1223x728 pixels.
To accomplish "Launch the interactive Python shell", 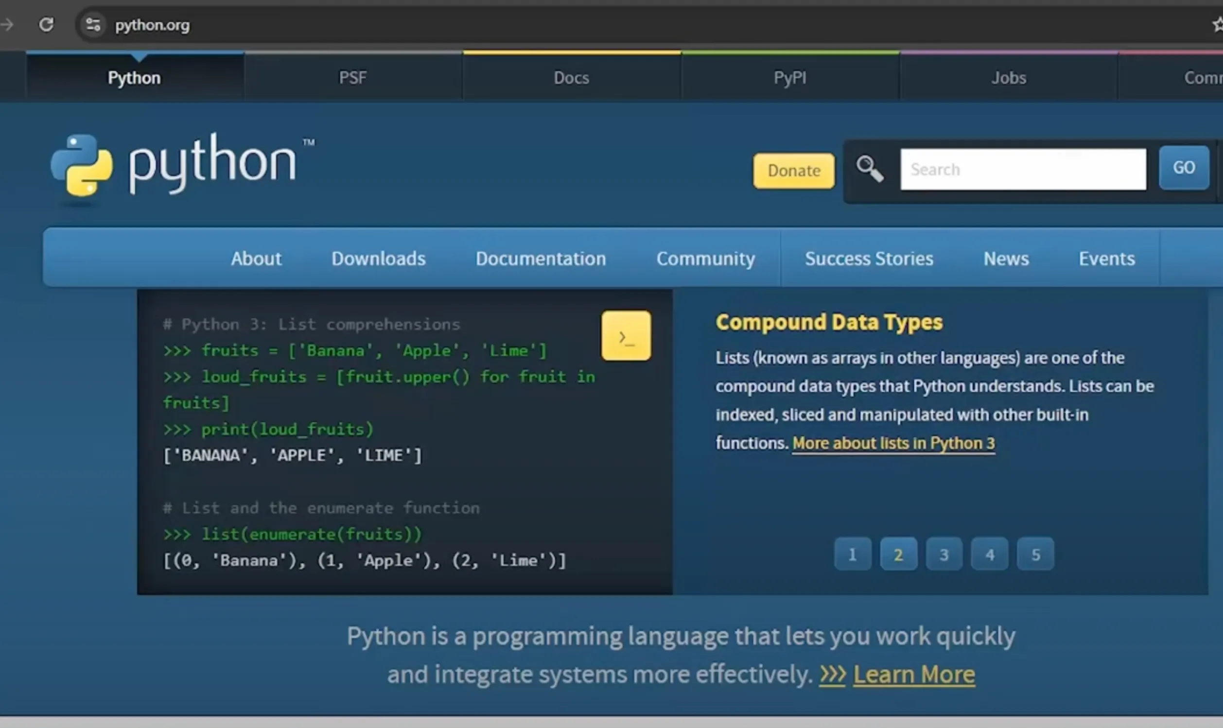I will (626, 335).
